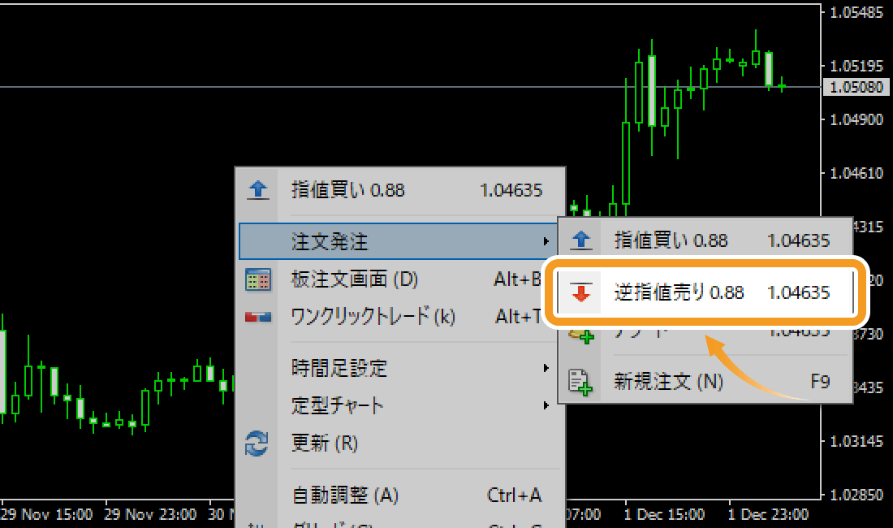Click the 29 Nov 15:00 time label
Screen dimensions: 893x528
pyautogui.click(x=47, y=515)
